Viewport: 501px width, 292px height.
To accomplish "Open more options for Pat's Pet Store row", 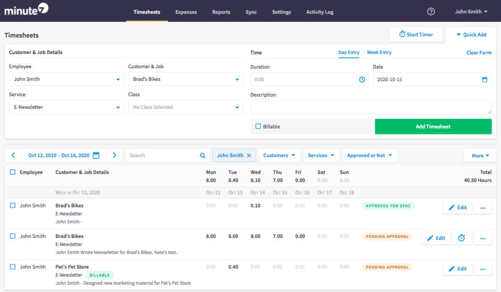I will click(483, 269).
